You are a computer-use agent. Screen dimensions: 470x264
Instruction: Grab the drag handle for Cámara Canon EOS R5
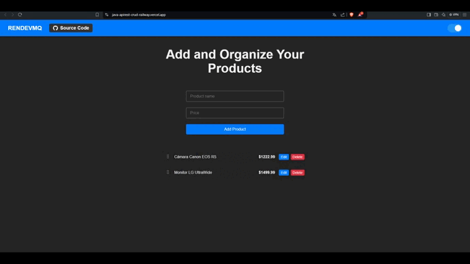(168, 156)
